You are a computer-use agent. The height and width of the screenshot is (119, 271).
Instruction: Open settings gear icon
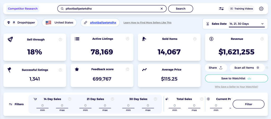coord(261,9)
